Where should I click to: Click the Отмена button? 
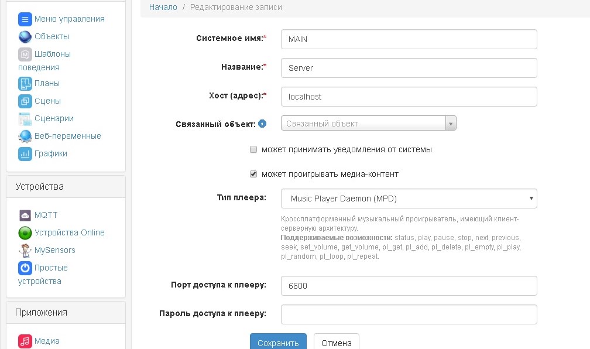336,343
